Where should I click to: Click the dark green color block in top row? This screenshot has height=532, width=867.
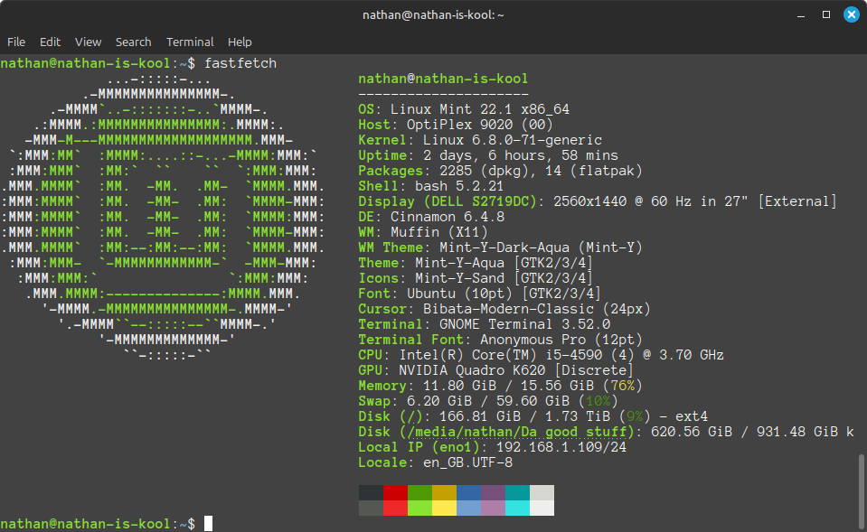click(419, 493)
